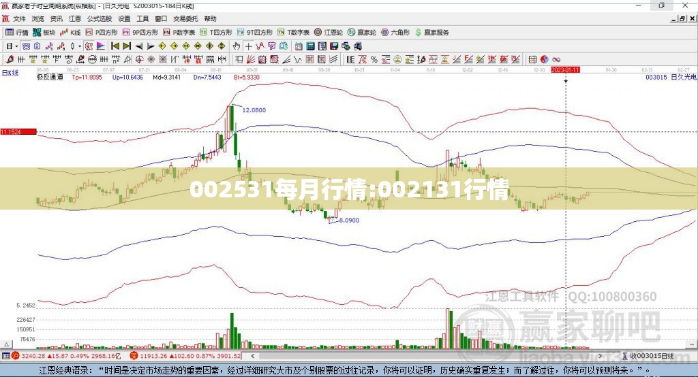698x377 pixels.
Task: Click the save floppy disk icon
Action: tap(334, 46)
